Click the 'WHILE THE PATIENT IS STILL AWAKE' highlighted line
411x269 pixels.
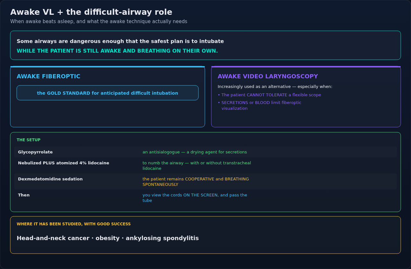(x=117, y=51)
